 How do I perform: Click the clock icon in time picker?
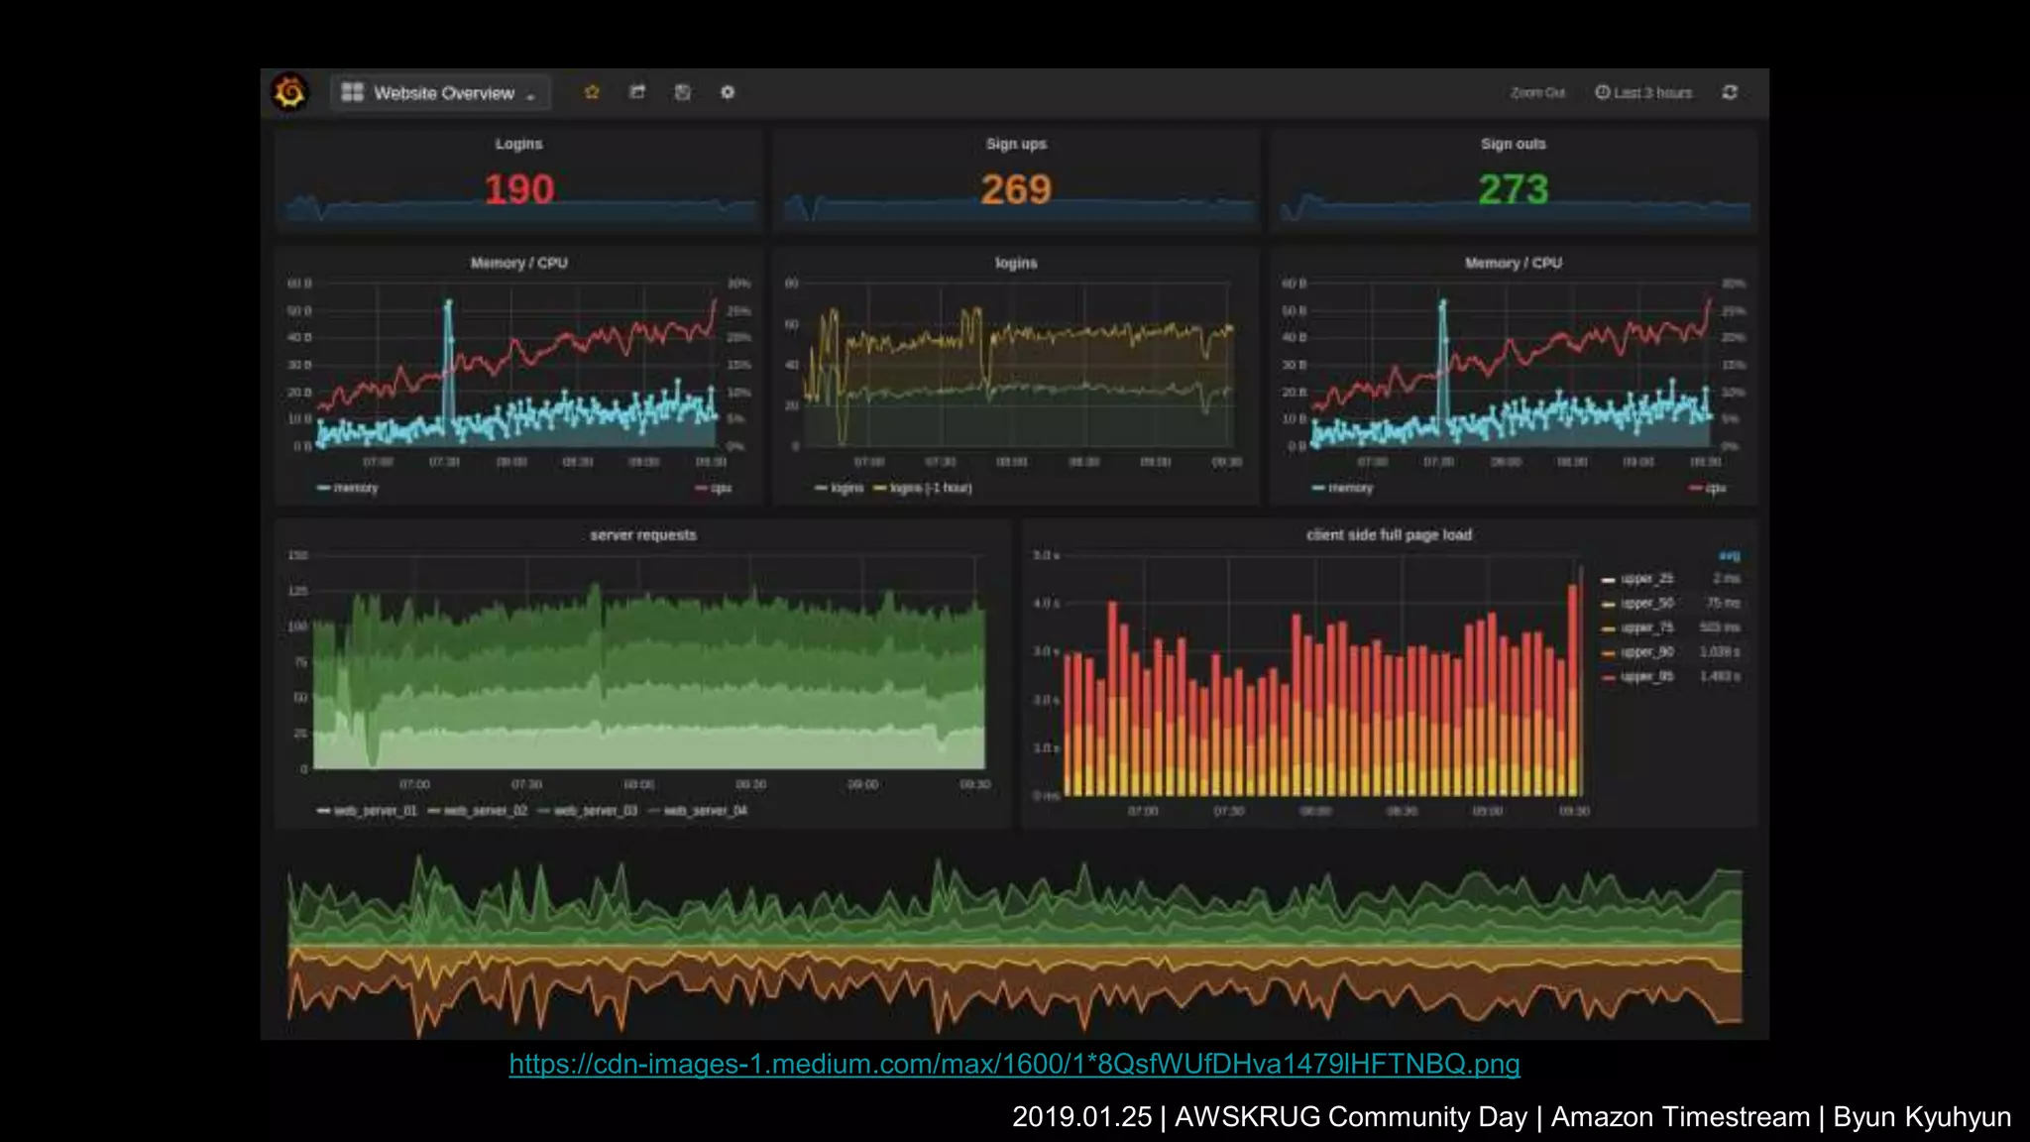pos(1602,92)
